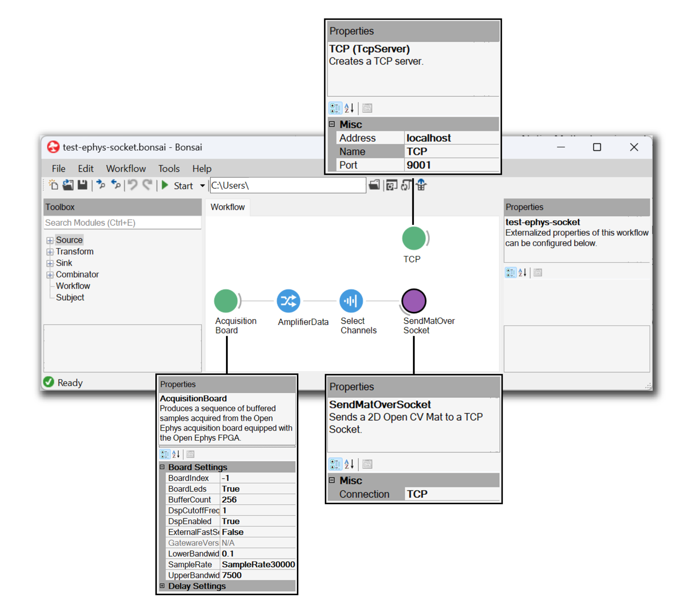Click the BufferCount value 256
Image resolution: width=673 pixels, height=611 pixels.
tap(258, 500)
